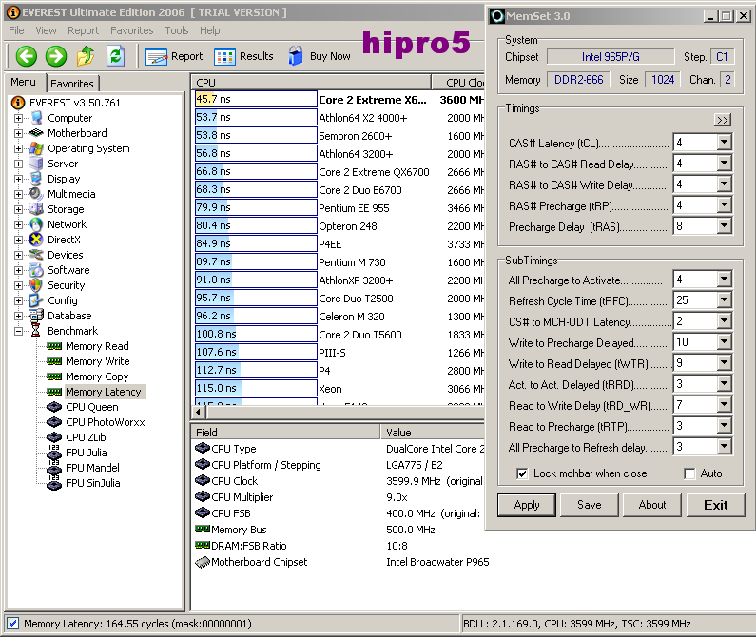Open the Memory Write benchmark
The image size is (756, 637).
point(97,361)
